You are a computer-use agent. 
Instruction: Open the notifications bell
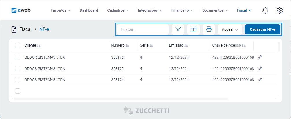(x=265, y=10)
